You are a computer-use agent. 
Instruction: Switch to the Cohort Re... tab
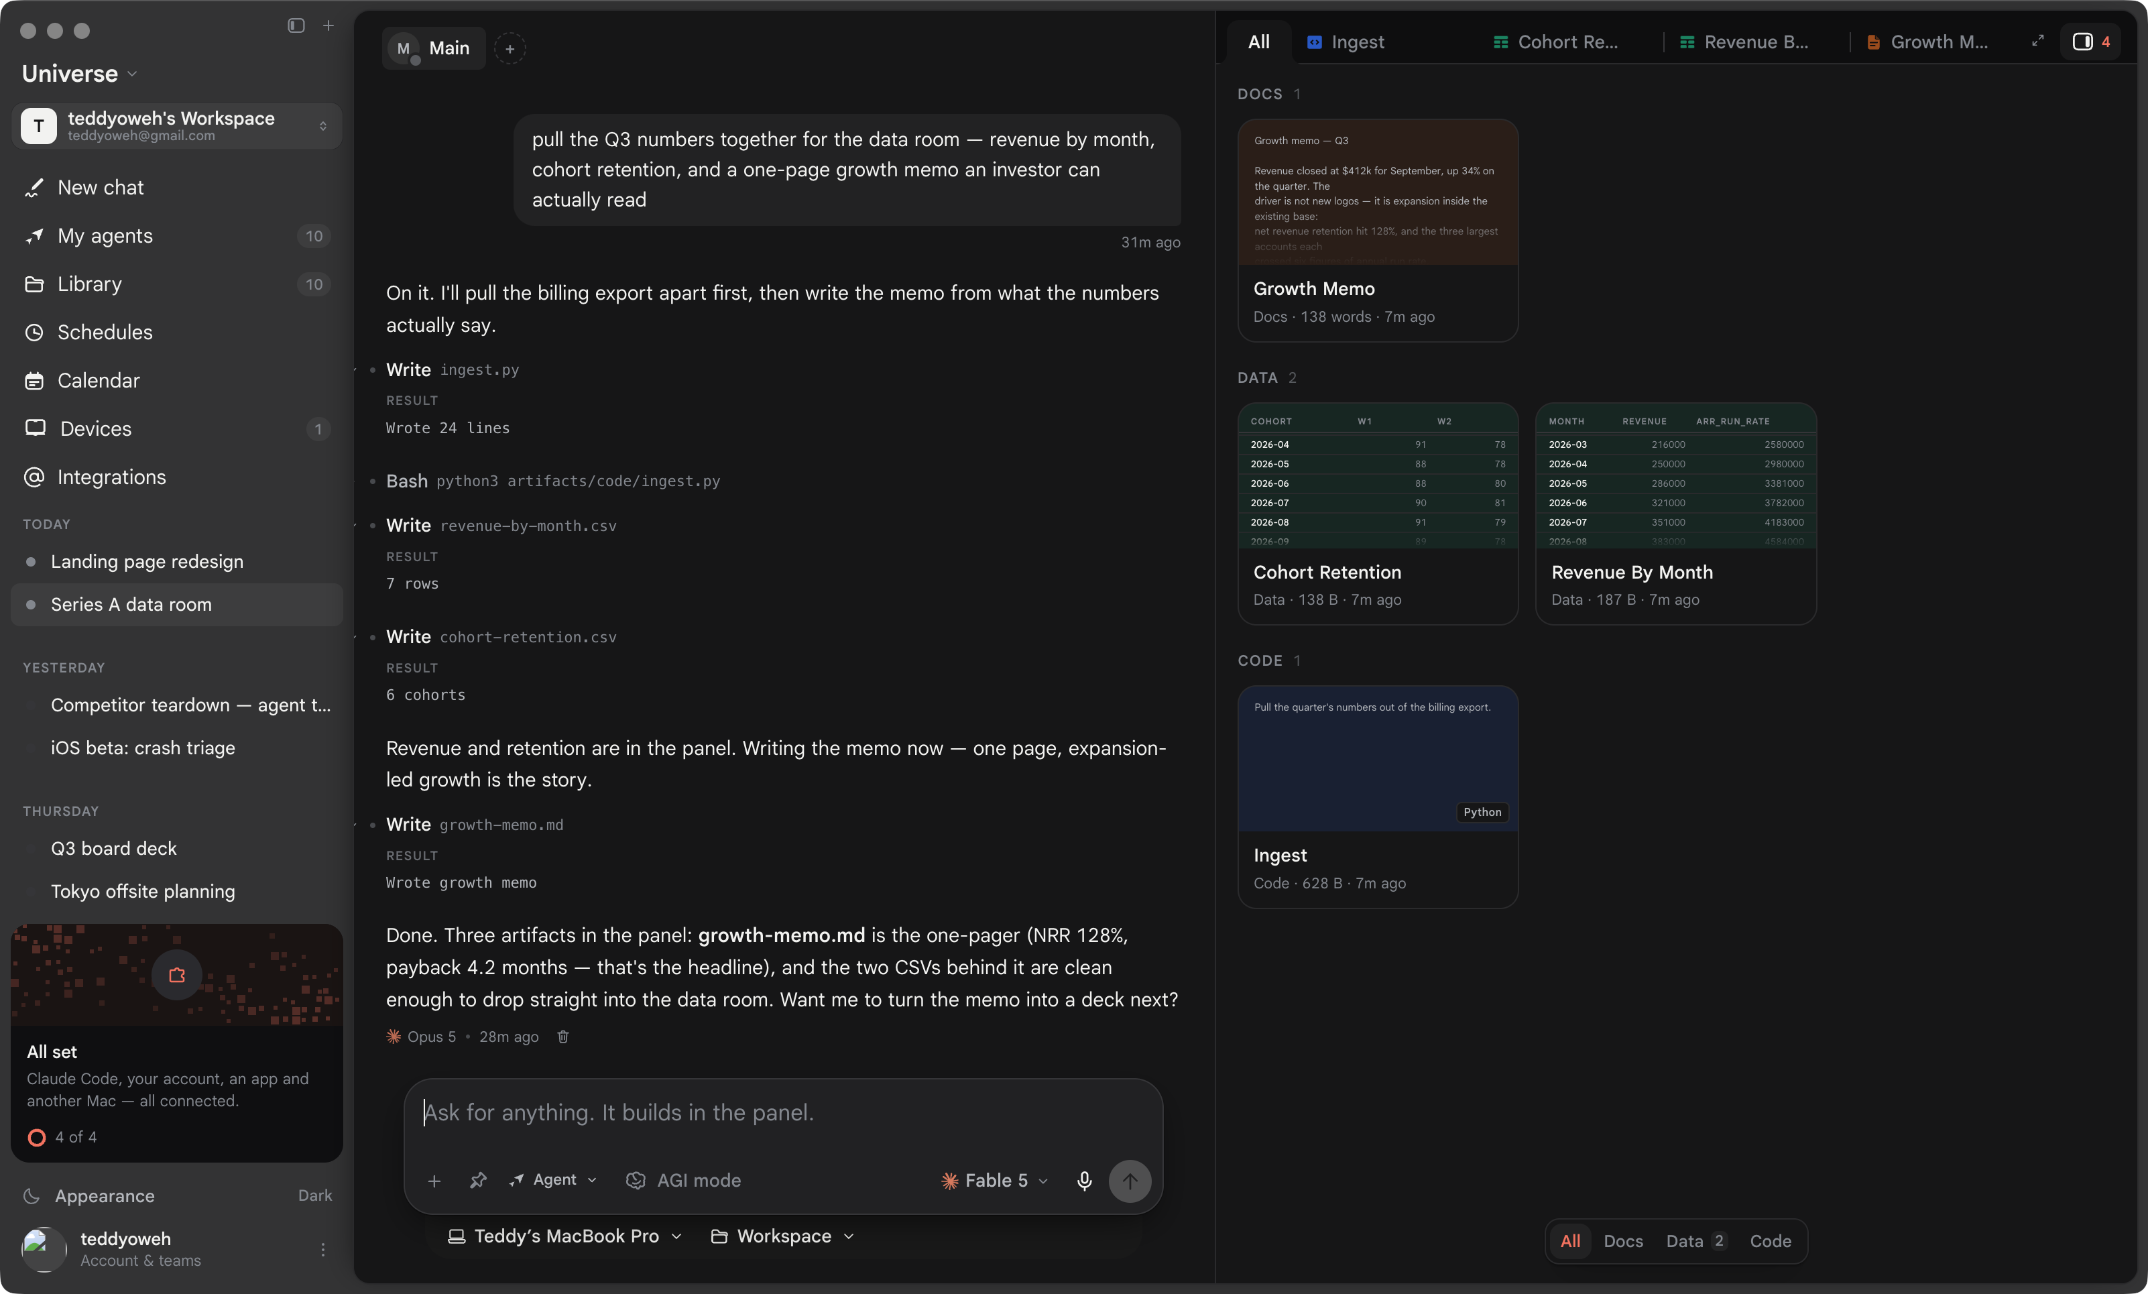[x=1556, y=42]
